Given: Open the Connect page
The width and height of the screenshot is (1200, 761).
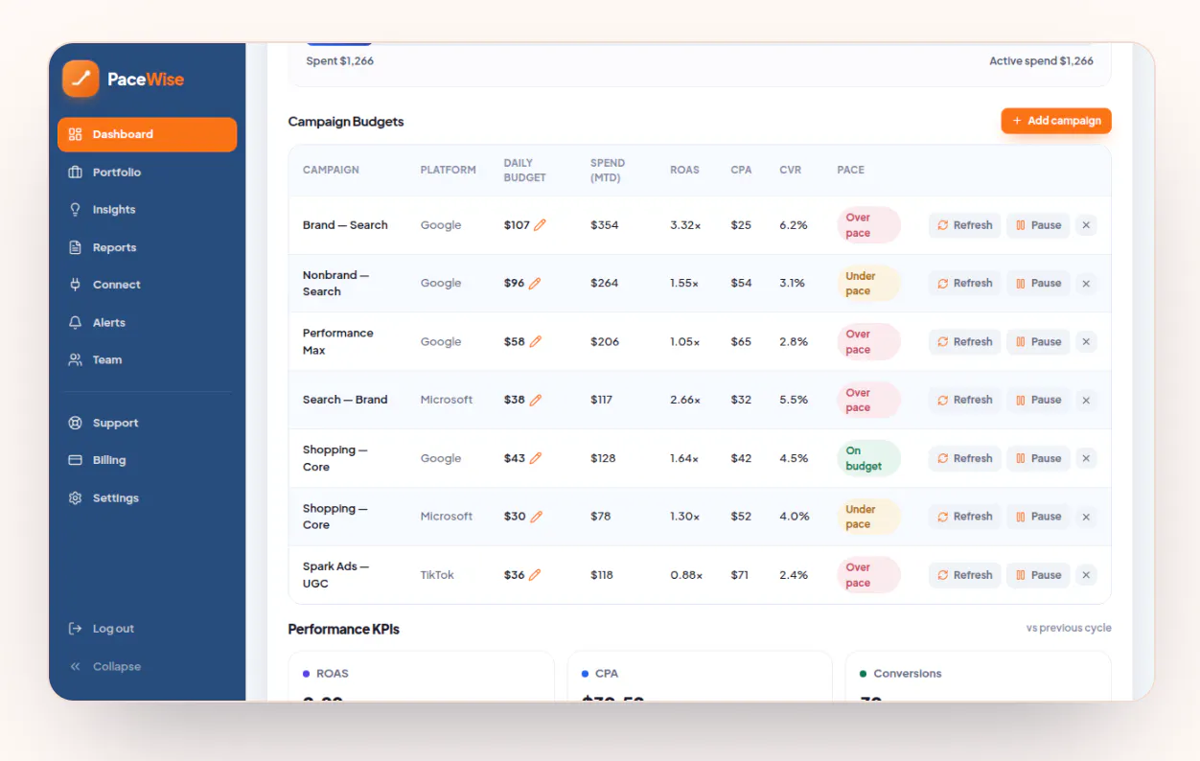Looking at the screenshot, I should point(147,285).
